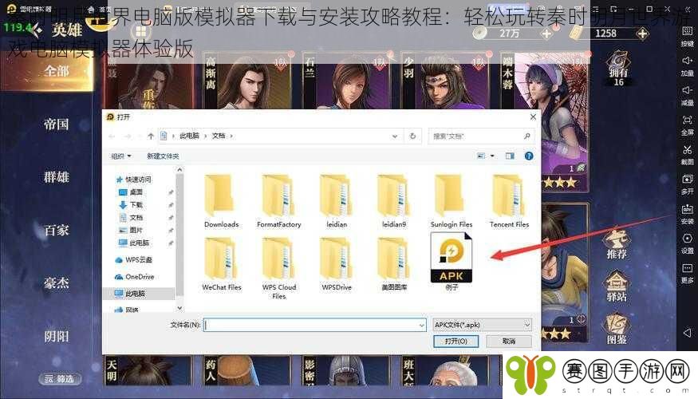Click the 筛选 filter button
Image resolution: width=698 pixels, height=399 pixels.
[60, 378]
